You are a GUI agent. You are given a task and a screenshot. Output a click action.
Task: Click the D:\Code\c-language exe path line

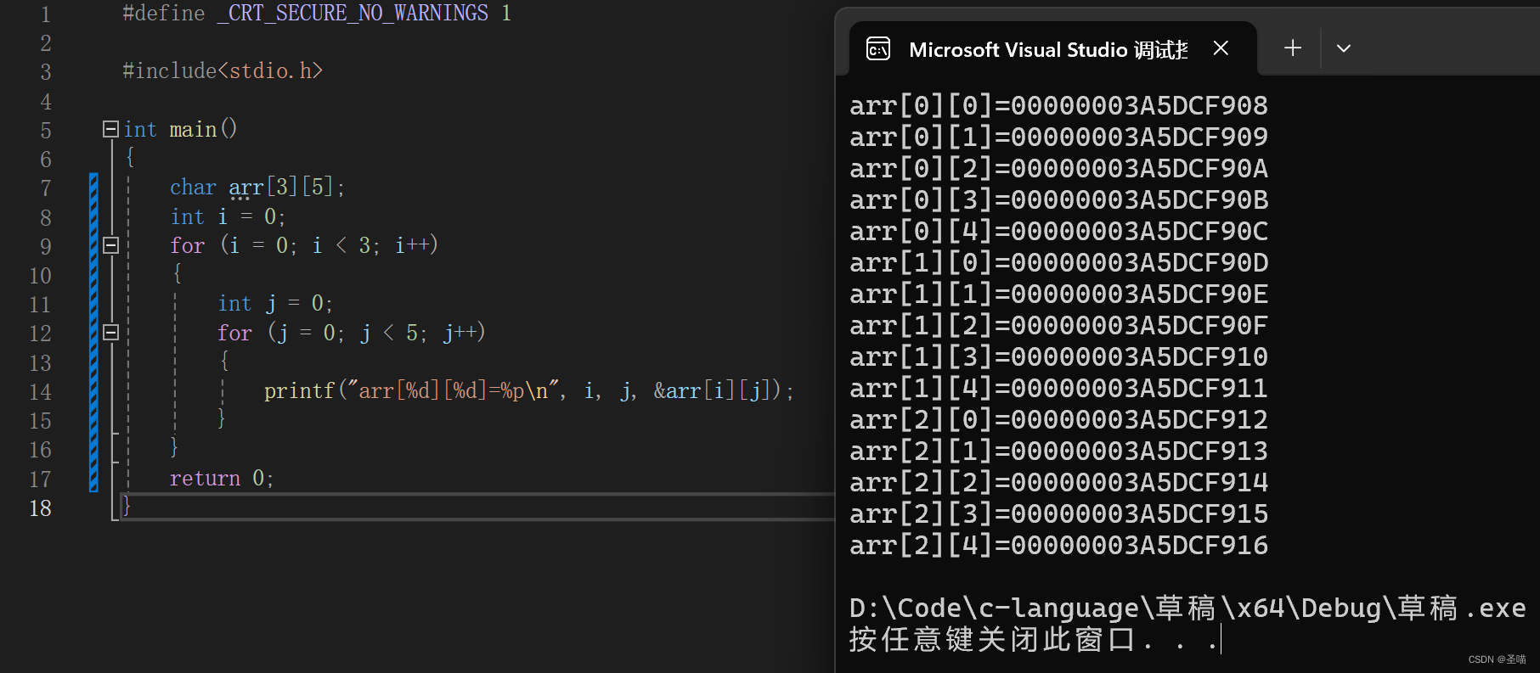1187,608
